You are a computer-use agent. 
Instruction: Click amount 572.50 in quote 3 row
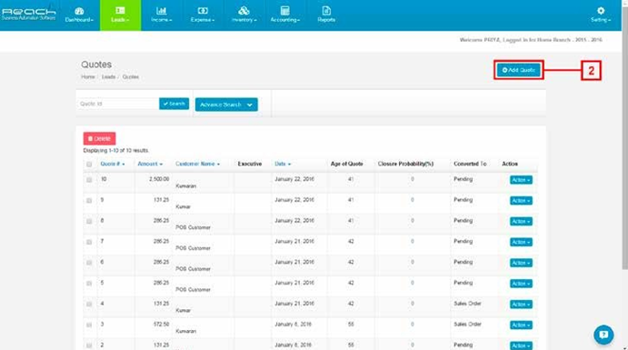point(161,325)
